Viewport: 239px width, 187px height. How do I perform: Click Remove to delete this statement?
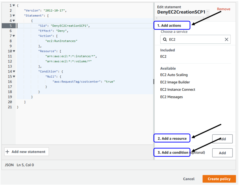[223, 9]
